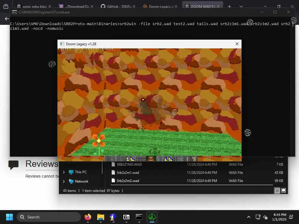Click the cmd command line text

pyautogui.click(x=150, y=26)
